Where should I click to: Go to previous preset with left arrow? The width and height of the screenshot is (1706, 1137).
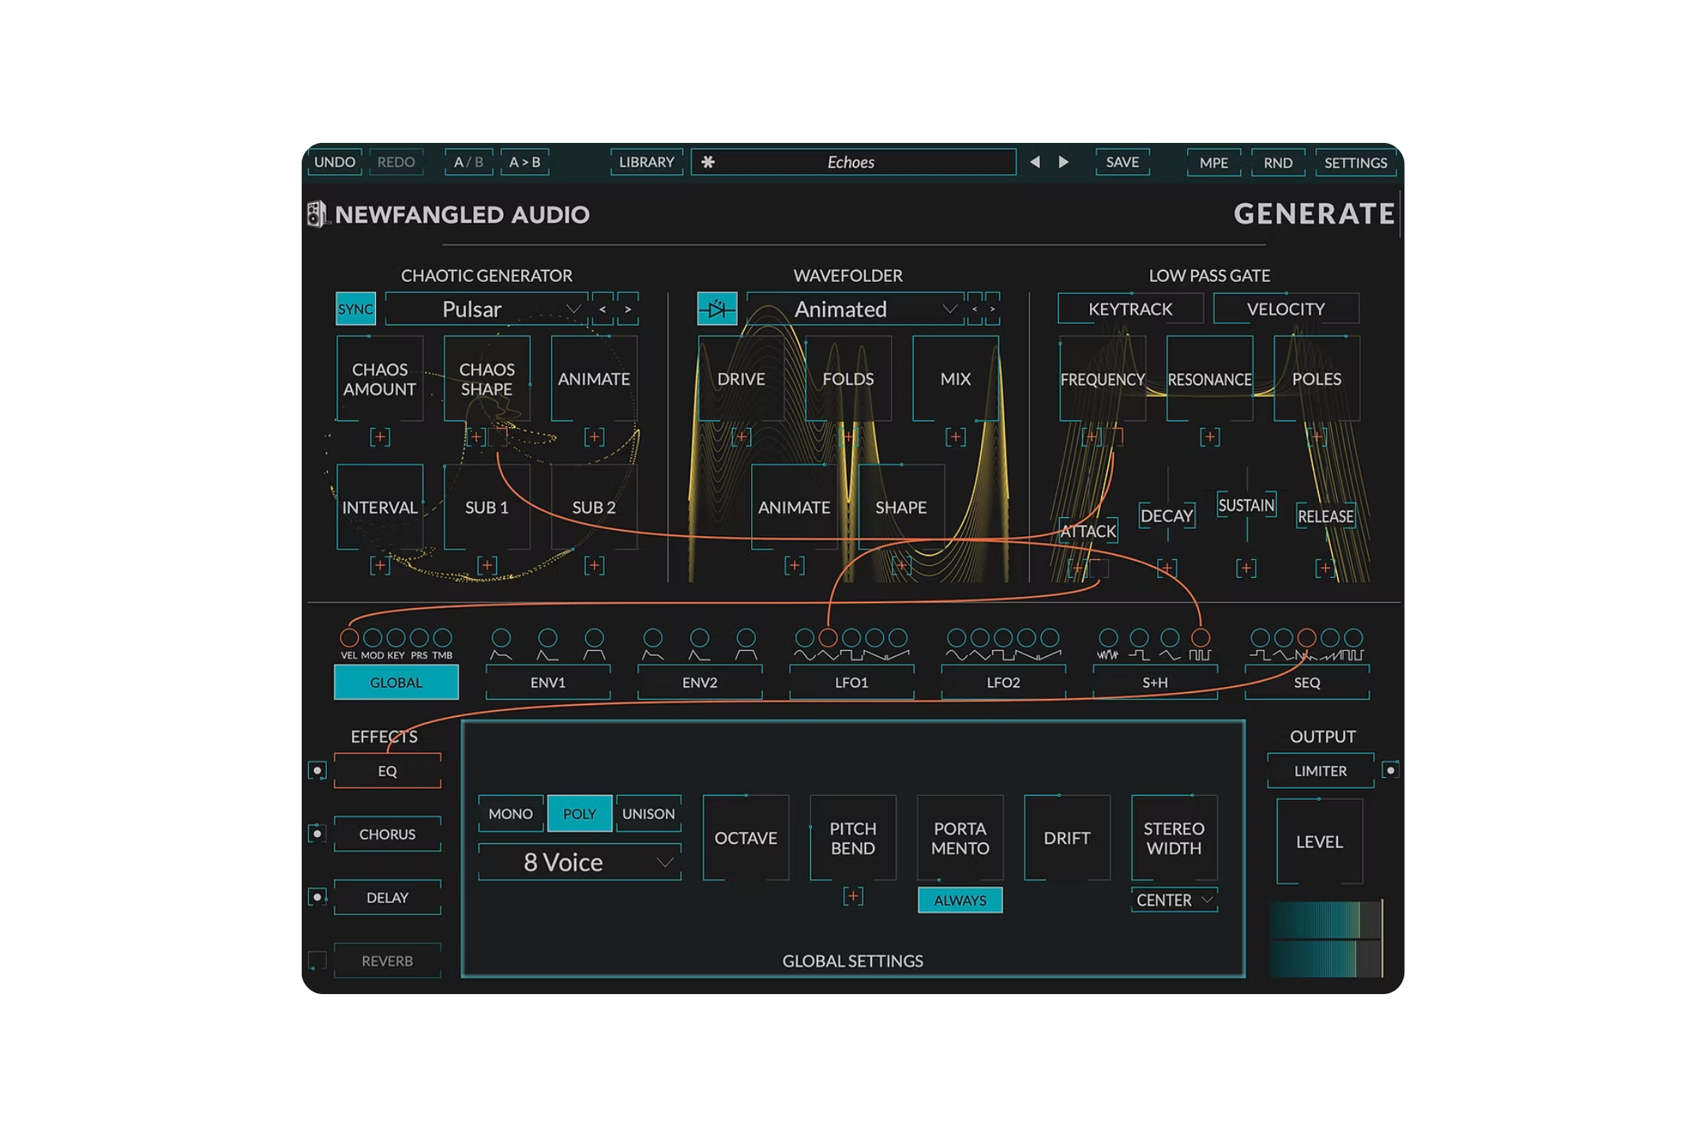pos(1035,162)
